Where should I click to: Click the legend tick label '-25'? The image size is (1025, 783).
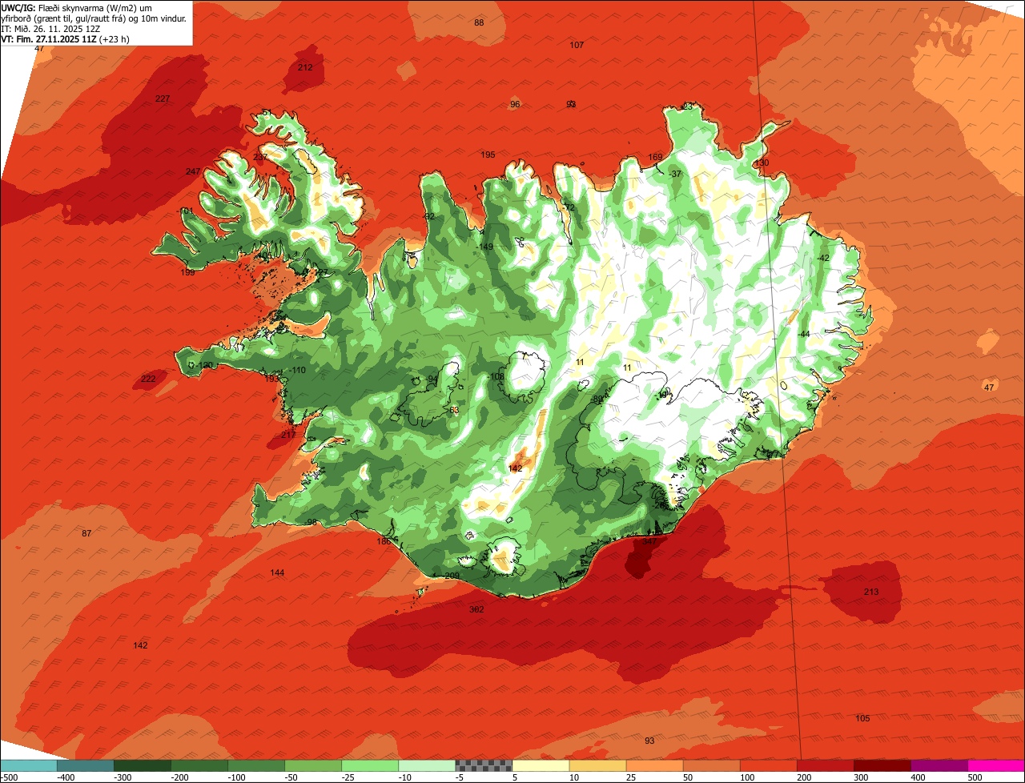350,777
